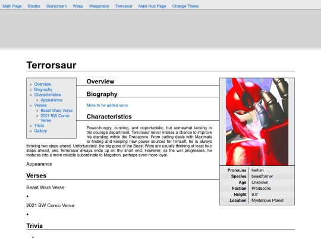The height and width of the screenshot is (241, 321).
Task: Open the Wasp nav link
Action: click(78, 6)
